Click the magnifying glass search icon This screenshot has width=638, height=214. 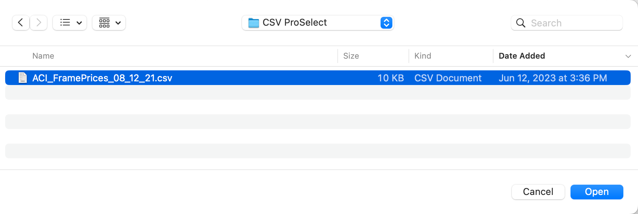click(x=520, y=23)
